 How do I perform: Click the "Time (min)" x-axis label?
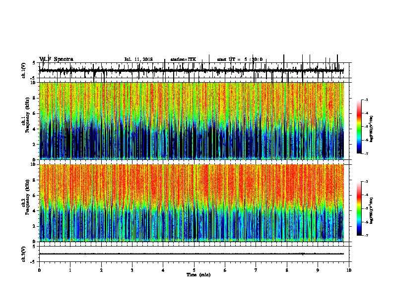[x=198, y=275]
